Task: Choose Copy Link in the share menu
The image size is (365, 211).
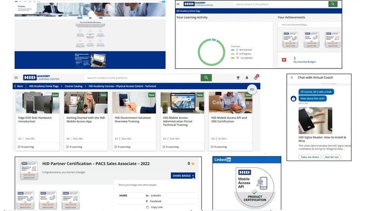Action: click(x=156, y=207)
